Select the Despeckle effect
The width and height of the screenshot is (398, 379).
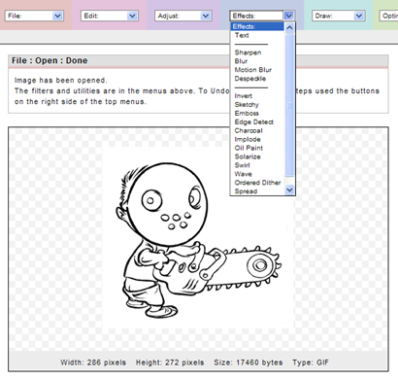[x=250, y=79]
